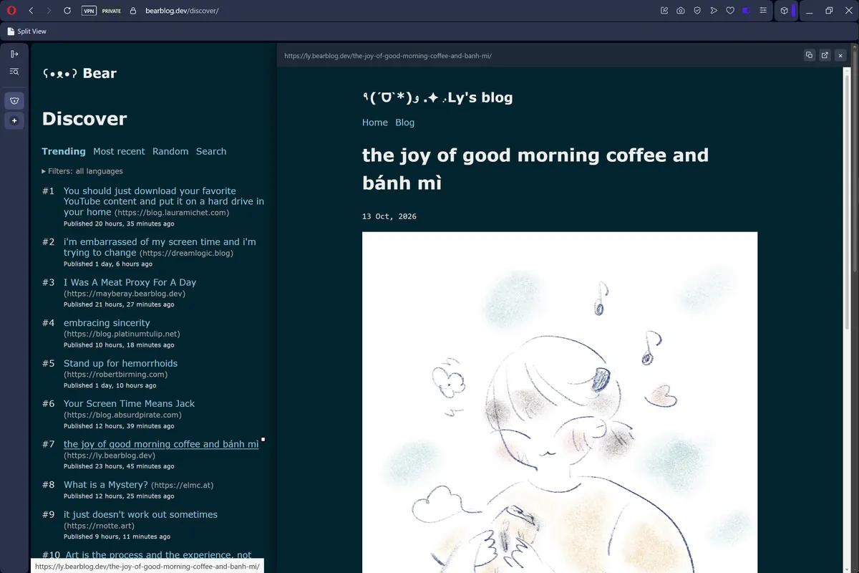Screen dimensions: 859x573
Task: Focus the bearblog.dev/discover/ address field
Action: tap(182, 11)
